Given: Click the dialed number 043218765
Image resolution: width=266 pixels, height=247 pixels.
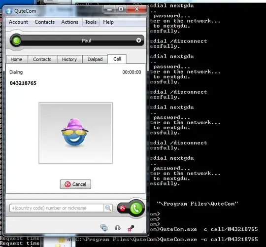Looking at the screenshot, I should point(23,83).
